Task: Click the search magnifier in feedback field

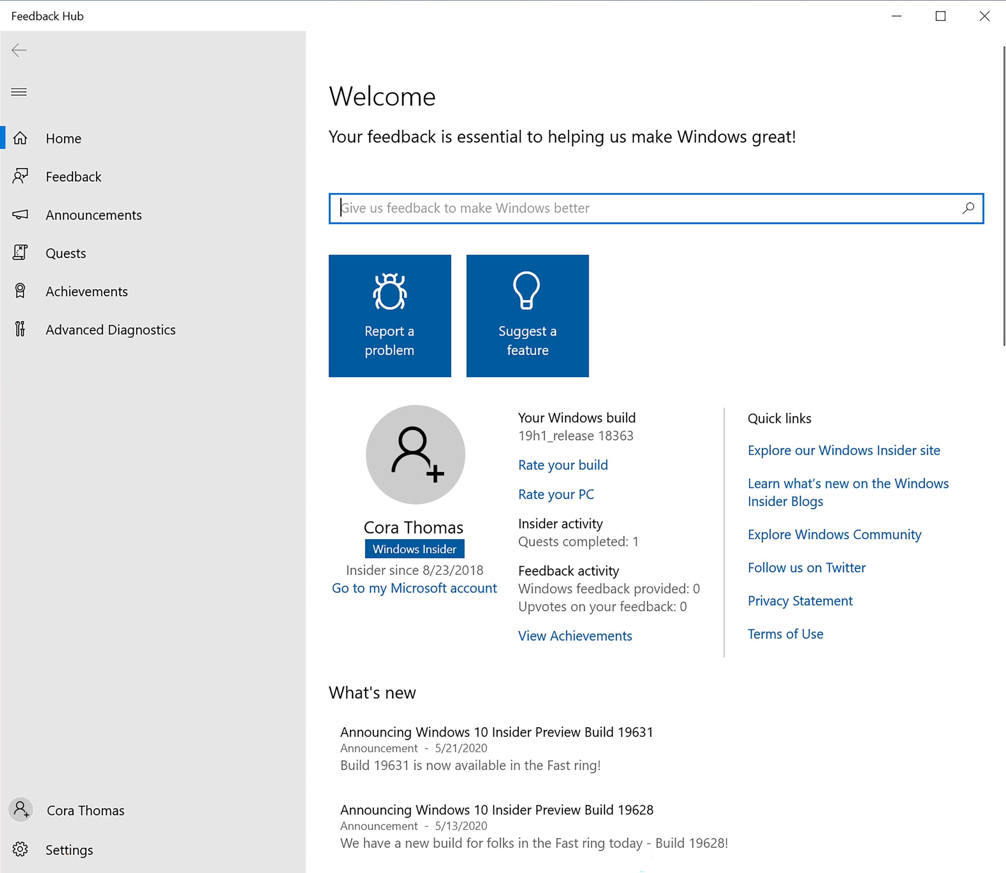Action: click(x=967, y=208)
